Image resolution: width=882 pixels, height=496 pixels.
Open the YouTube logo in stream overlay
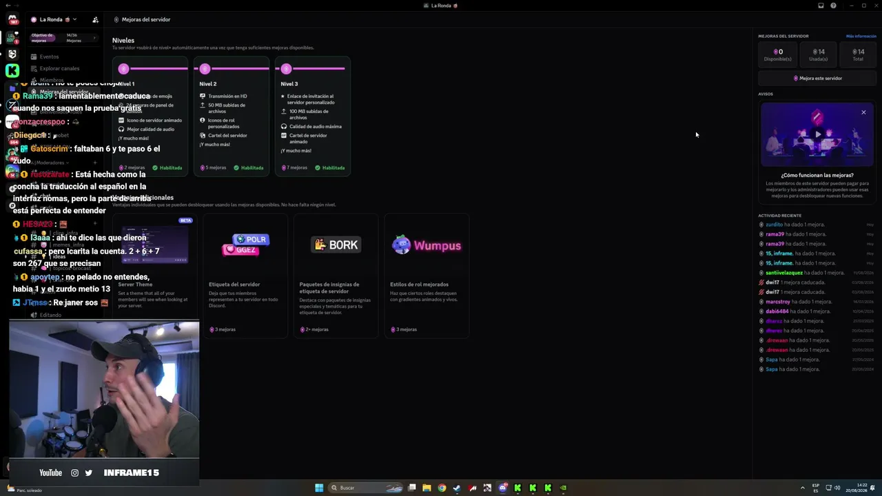tap(50, 473)
